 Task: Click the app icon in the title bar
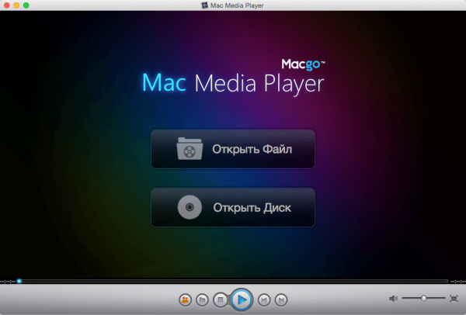click(204, 5)
